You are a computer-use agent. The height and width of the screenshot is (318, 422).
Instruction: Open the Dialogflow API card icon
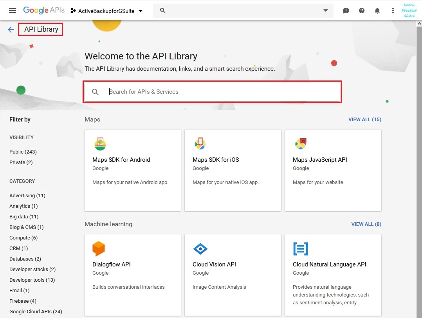click(x=99, y=248)
